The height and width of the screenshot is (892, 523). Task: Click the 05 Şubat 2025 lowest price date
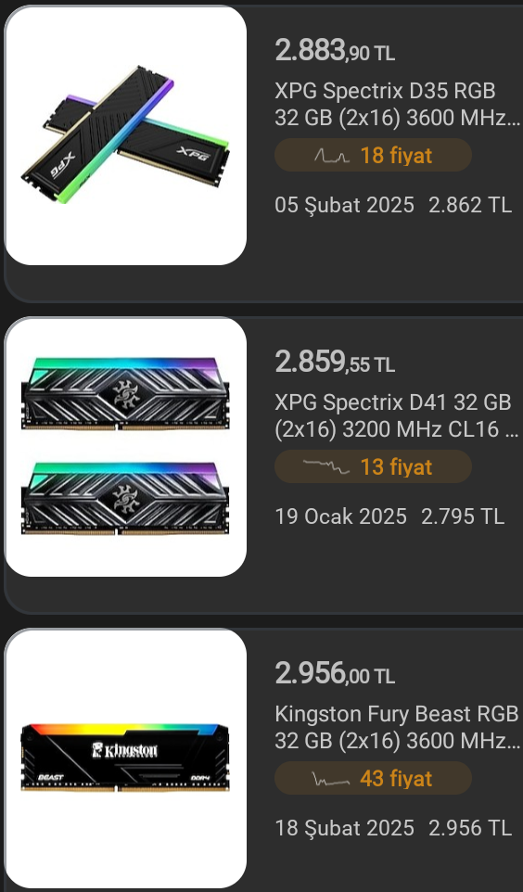point(344,205)
